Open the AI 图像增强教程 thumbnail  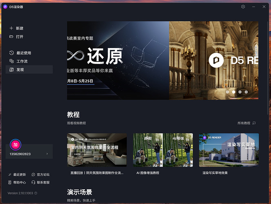(162, 150)
